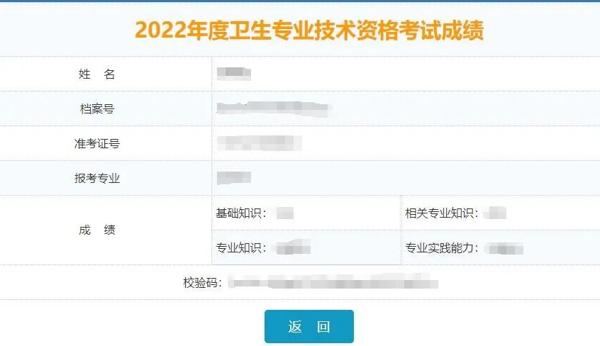Click the 2022年度卫生专业技术资格考试成绩 page title
Screen dimensions: 600x346
(x=309, y=30)
